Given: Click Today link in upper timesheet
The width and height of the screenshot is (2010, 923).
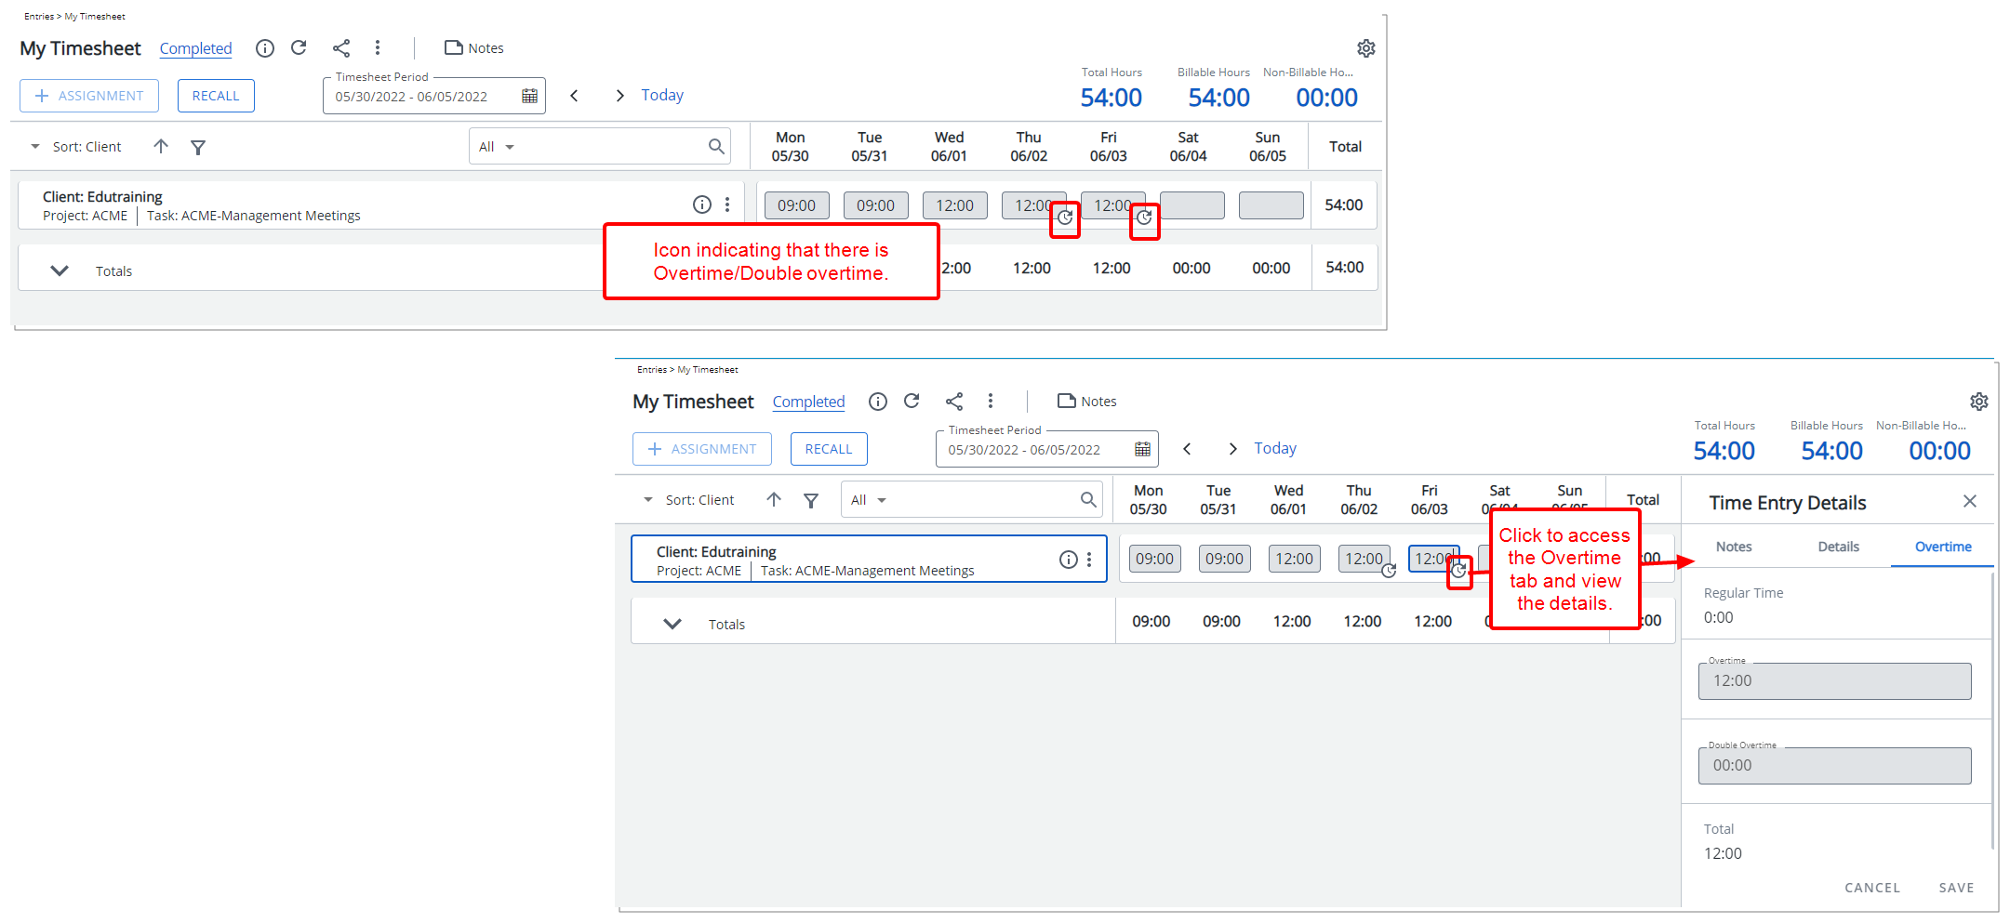Looking at the screenshot, I should coord(662,95).
